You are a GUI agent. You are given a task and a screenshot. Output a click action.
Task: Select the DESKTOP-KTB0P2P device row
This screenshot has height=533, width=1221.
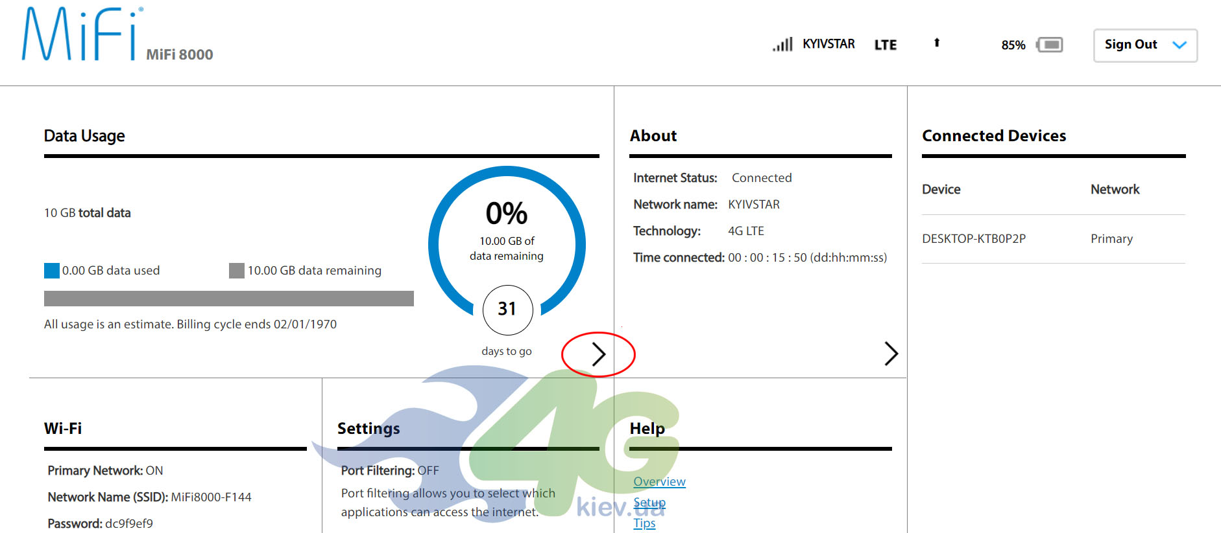[1054, 239]
